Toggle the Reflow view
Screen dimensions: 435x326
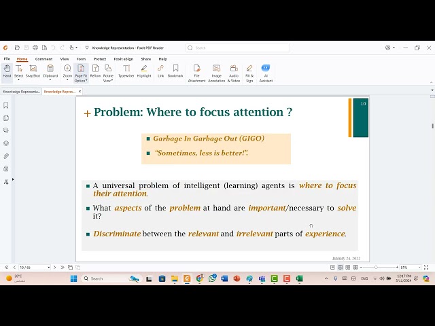(95, 71)
